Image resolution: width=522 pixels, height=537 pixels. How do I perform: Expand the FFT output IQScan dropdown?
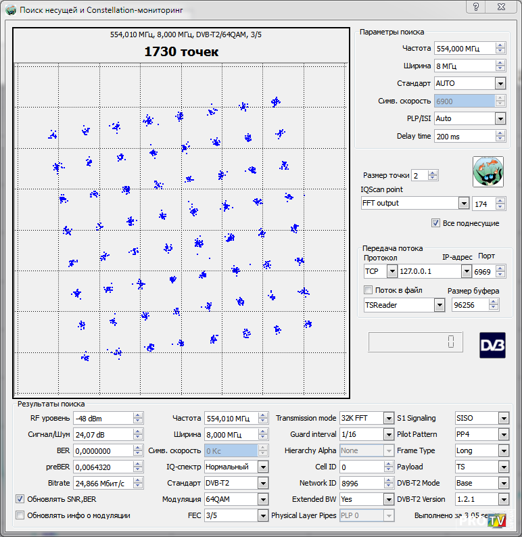pyautogui.click(x=464, y=204)
